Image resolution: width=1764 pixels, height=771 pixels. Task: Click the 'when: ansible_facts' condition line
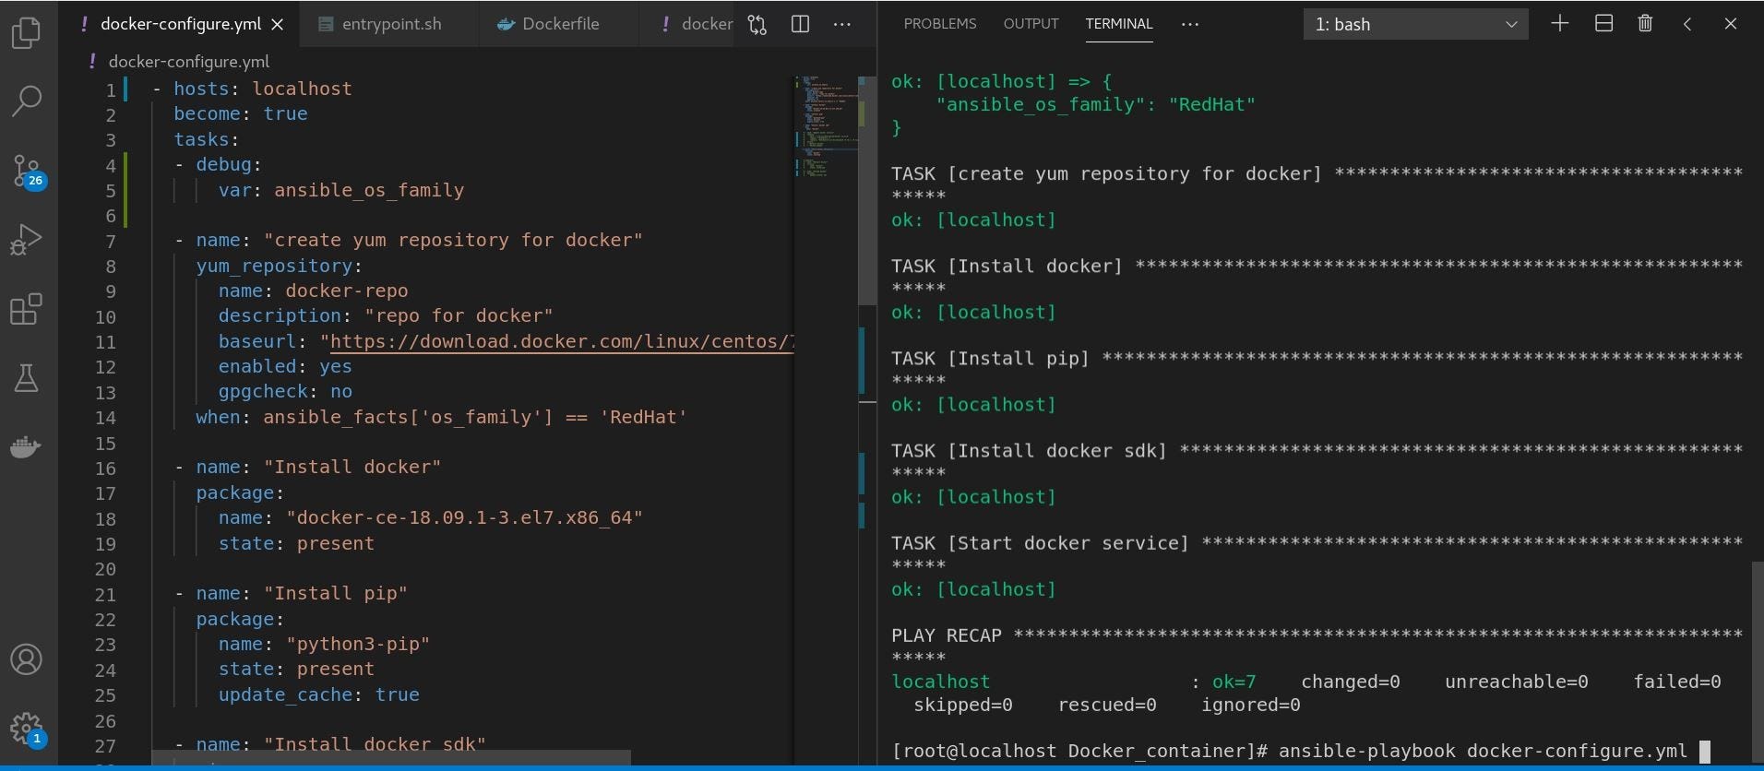coord(441,418)
